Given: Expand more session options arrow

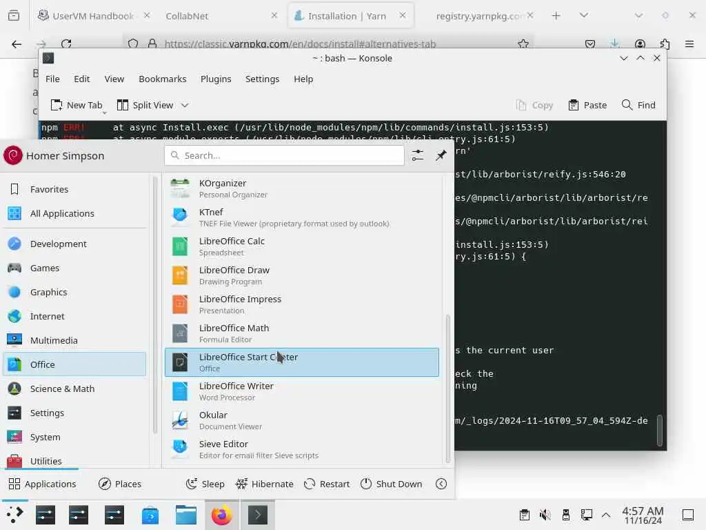Looking at the screenshot, I should tap(441, 484).
